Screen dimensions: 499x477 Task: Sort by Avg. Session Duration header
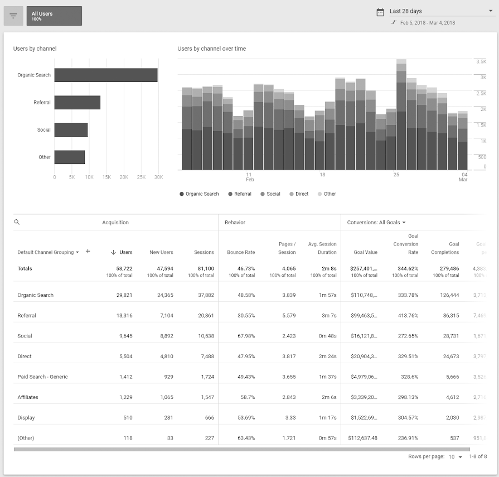(322, 248)
